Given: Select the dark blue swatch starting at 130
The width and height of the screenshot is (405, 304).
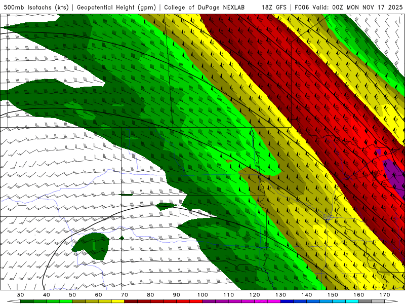Looking at the screenshot, I should [x=287, y=301].
